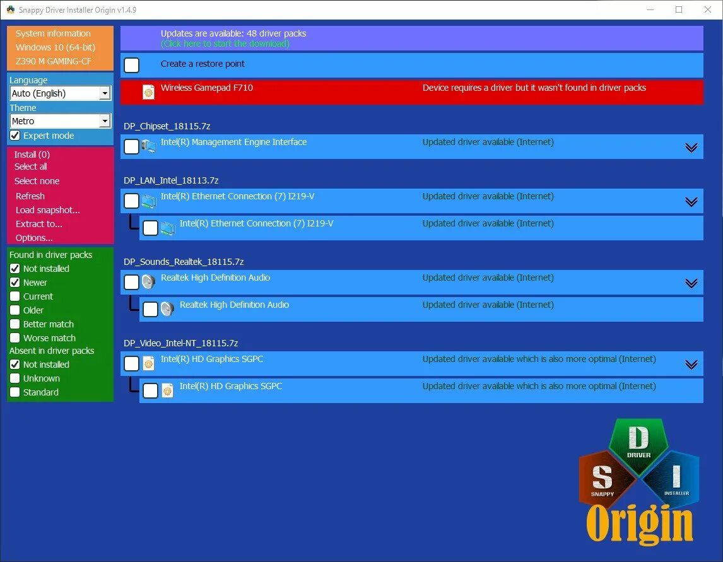Click Select all
Viewport: 723px width, 562px height.
coord(30,167)
